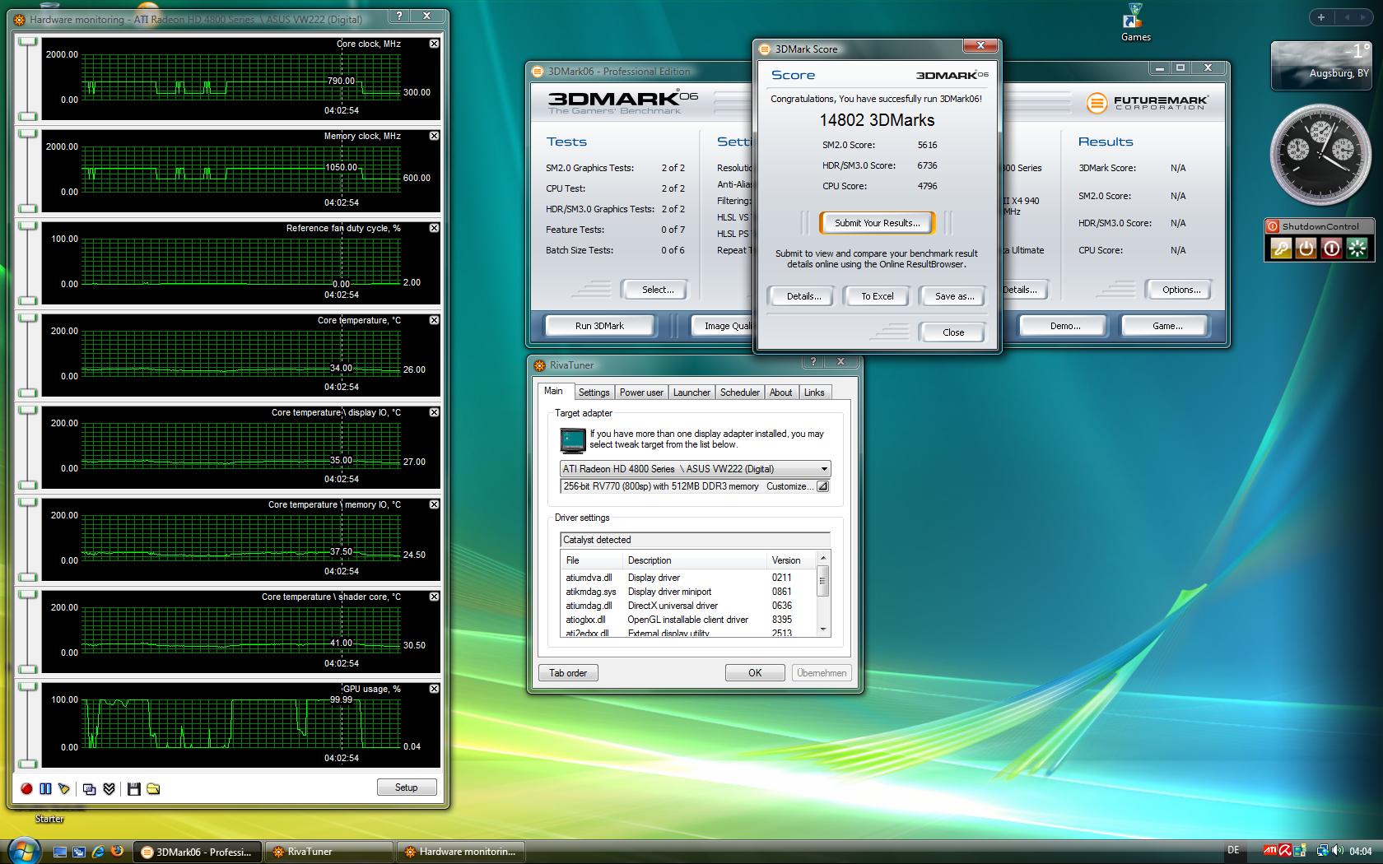Click the top slider handle beside Core clock graph
Image resolution: width=1383 pixels, height=864 pixels.
coord(28,41)
